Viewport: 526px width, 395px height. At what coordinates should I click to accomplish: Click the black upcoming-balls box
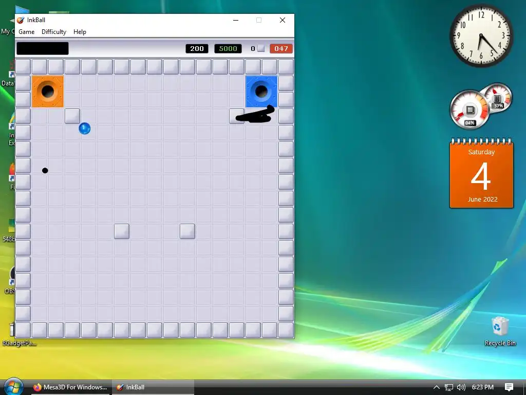coord(43,48)
